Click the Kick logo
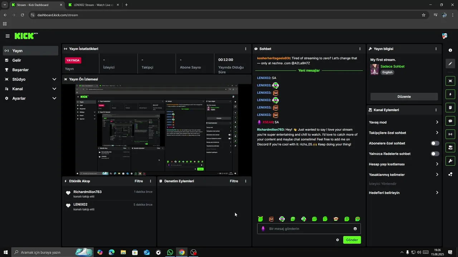This screenshot has width=458, height=257. coord(26,36)
